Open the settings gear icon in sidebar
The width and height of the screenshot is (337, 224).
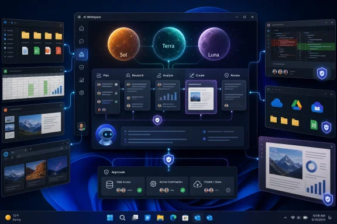pyautogui.click(x=81, y=93)
